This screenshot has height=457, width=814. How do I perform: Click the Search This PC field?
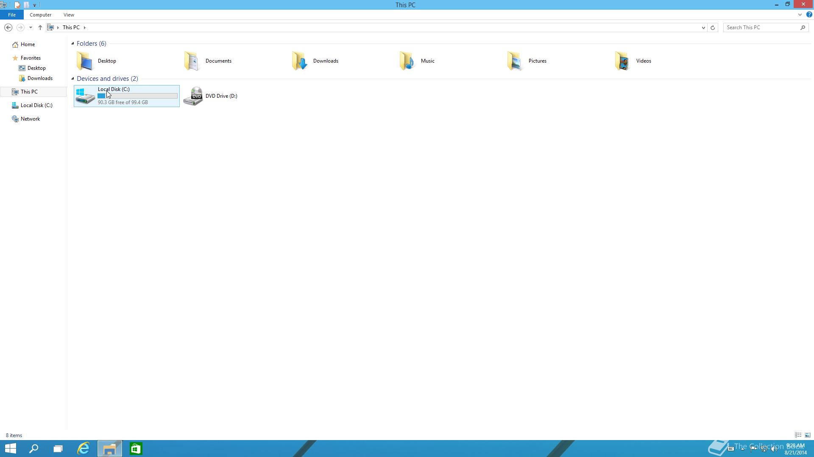[x=762, y=28]
